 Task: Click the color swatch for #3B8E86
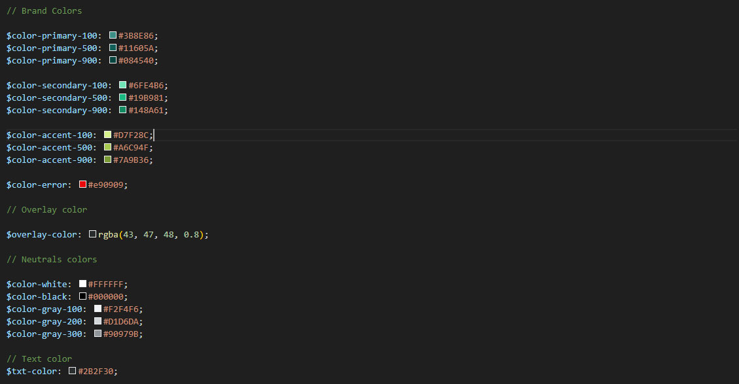point(113,35)
